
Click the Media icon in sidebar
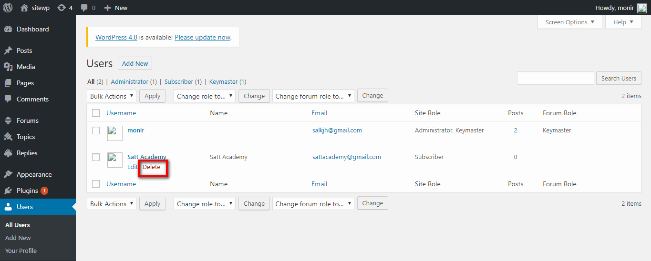(8, 67)
